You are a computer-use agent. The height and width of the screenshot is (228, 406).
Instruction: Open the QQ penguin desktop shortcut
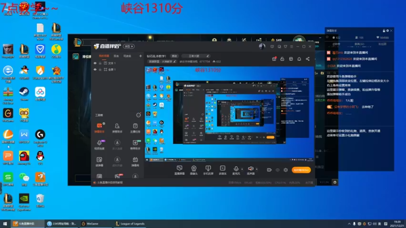coord(40,158)
